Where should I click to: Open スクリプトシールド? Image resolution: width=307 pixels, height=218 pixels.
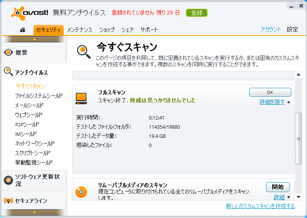tap(33, 153)
